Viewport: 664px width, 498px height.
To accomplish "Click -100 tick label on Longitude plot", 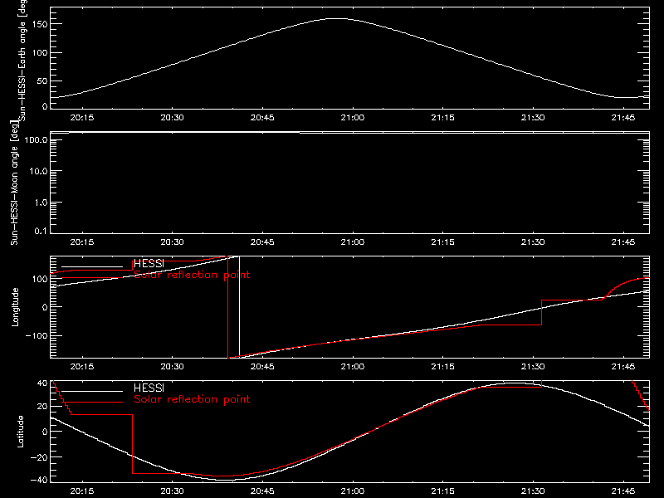I will coord(37,335).
